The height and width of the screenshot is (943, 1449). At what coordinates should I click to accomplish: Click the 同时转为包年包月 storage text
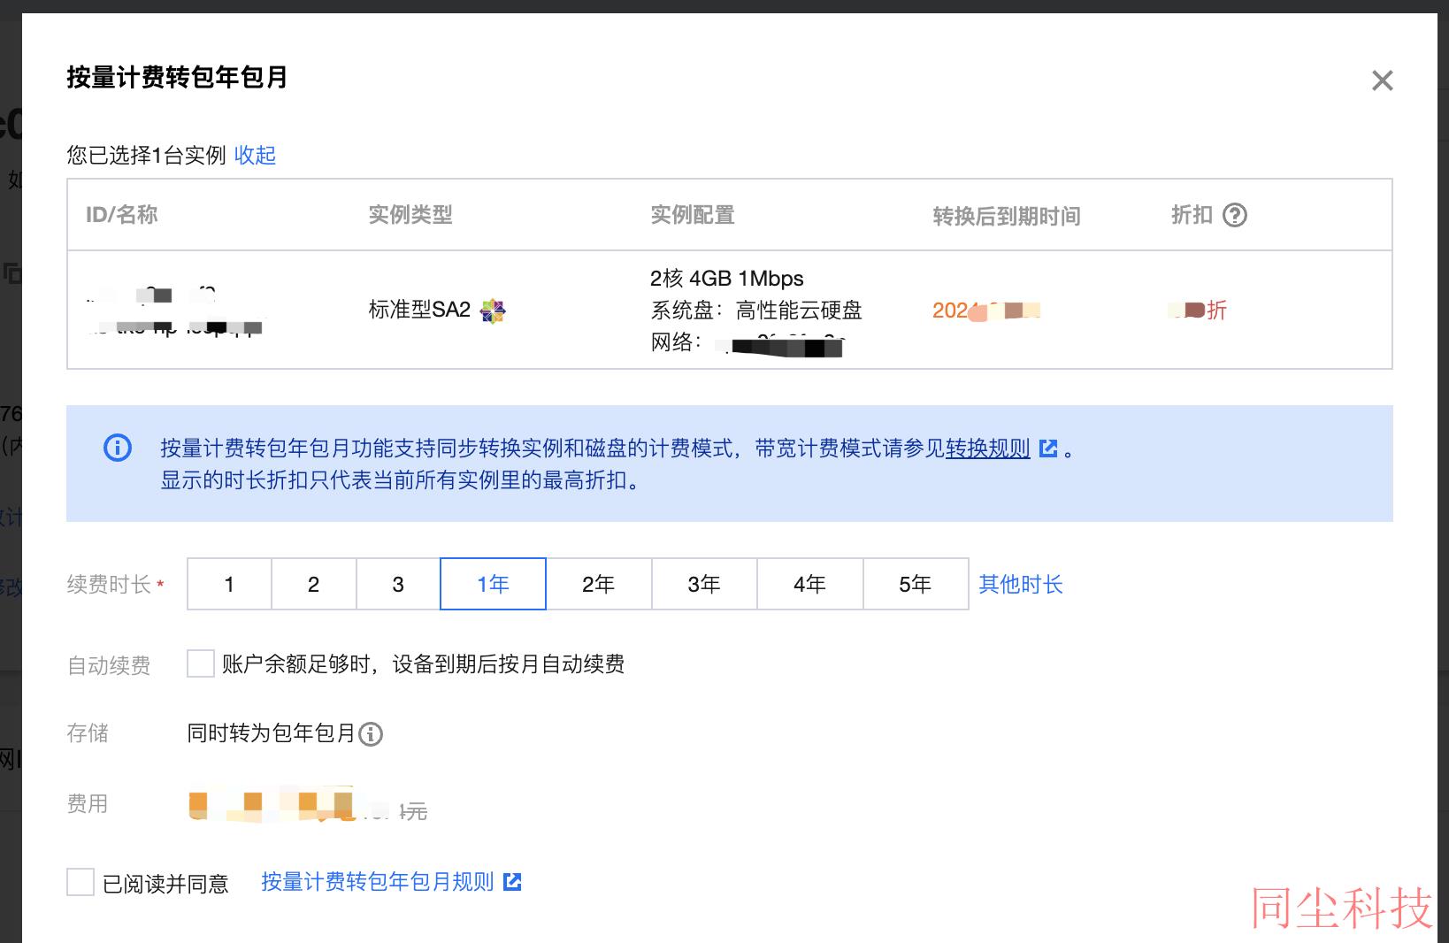[272, 733]
